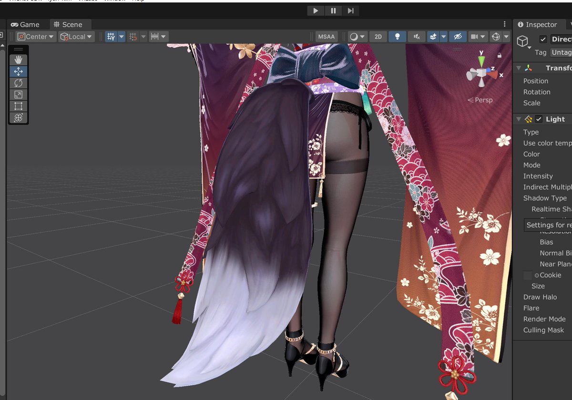The image size is (572, 400).
Task: Toggle the Light component enabled checkbox
Action: [539, 119]
